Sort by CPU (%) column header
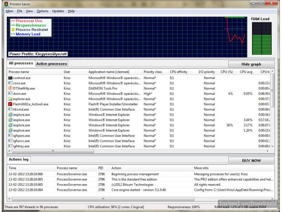Viewport: 282px width, 212px height. pyautogui.click(x=226, y=72)
